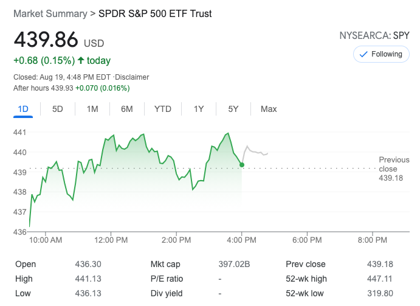The width and height of the screenshot is (420, 306).
Task: Switch to the 5D range tab
Action: (x=58, y=109)
